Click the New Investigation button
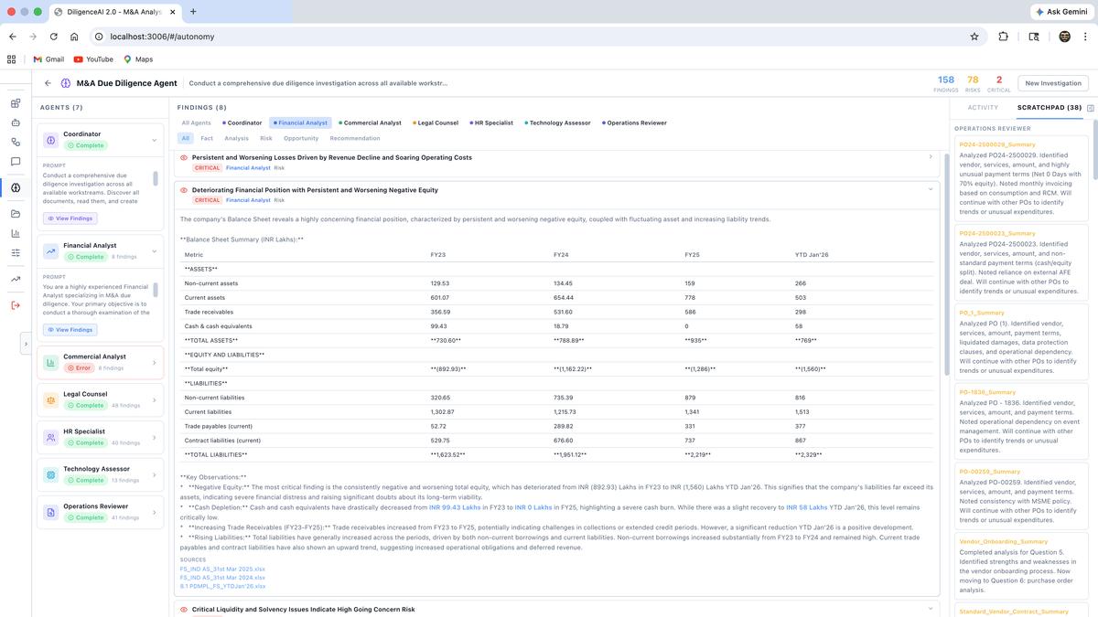 pyautogui.click(x=1053, y=83)
